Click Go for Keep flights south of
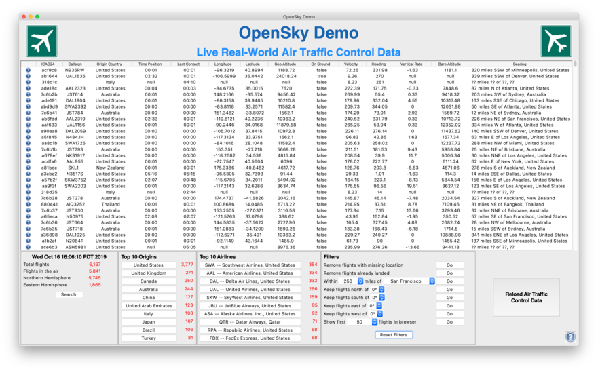598x371 pixels. coord(449,298)
